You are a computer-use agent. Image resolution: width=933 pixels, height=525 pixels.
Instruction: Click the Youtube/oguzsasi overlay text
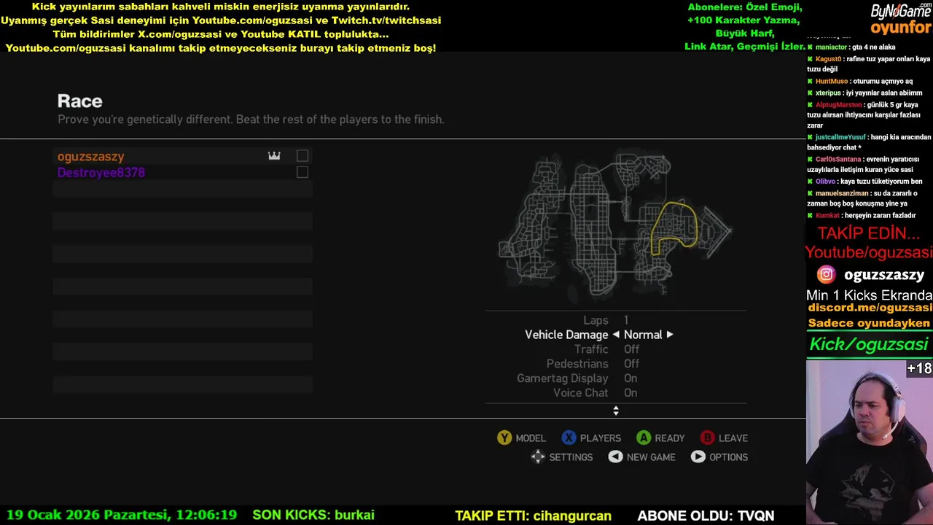[869, 252]
